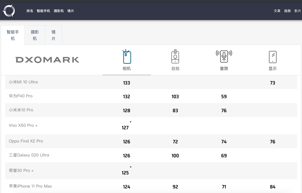Select the selfie (自拍) icon
Viewport: 302px width, 193px height.
(x=175, y=57)
